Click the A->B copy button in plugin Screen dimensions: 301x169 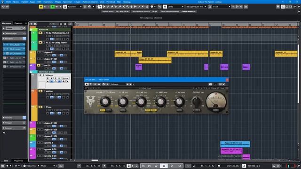pos(208,88)
